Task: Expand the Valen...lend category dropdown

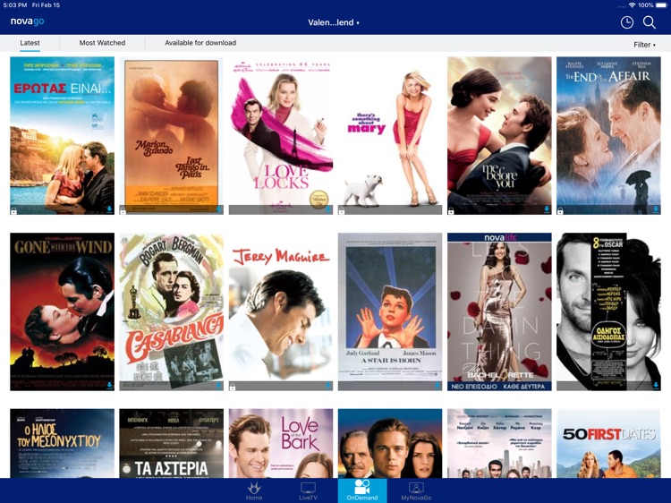Action: pyautogui.click(x=334, y=22)
